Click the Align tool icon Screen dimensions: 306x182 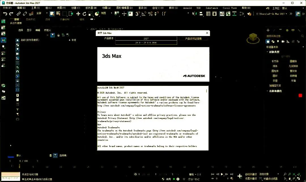click(201, 14)
